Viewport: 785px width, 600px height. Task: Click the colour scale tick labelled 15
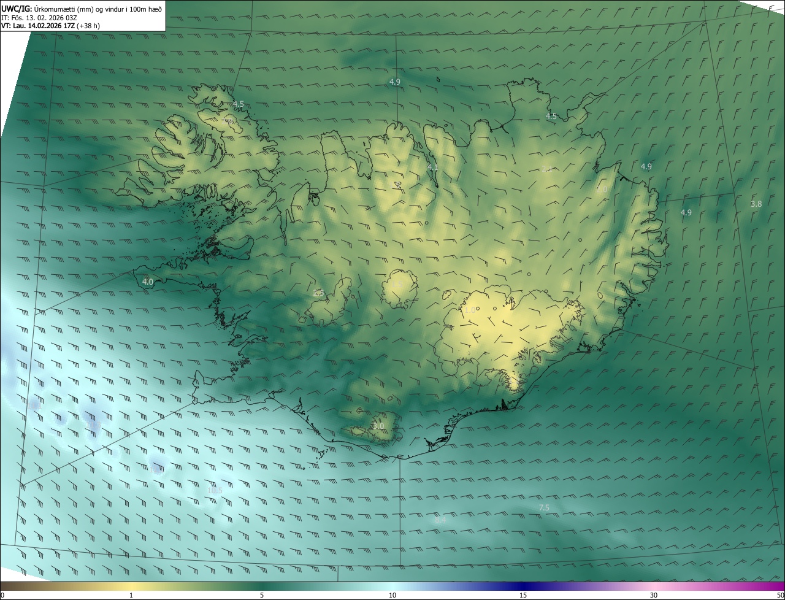pyautogui.click(x=523, y=595)
